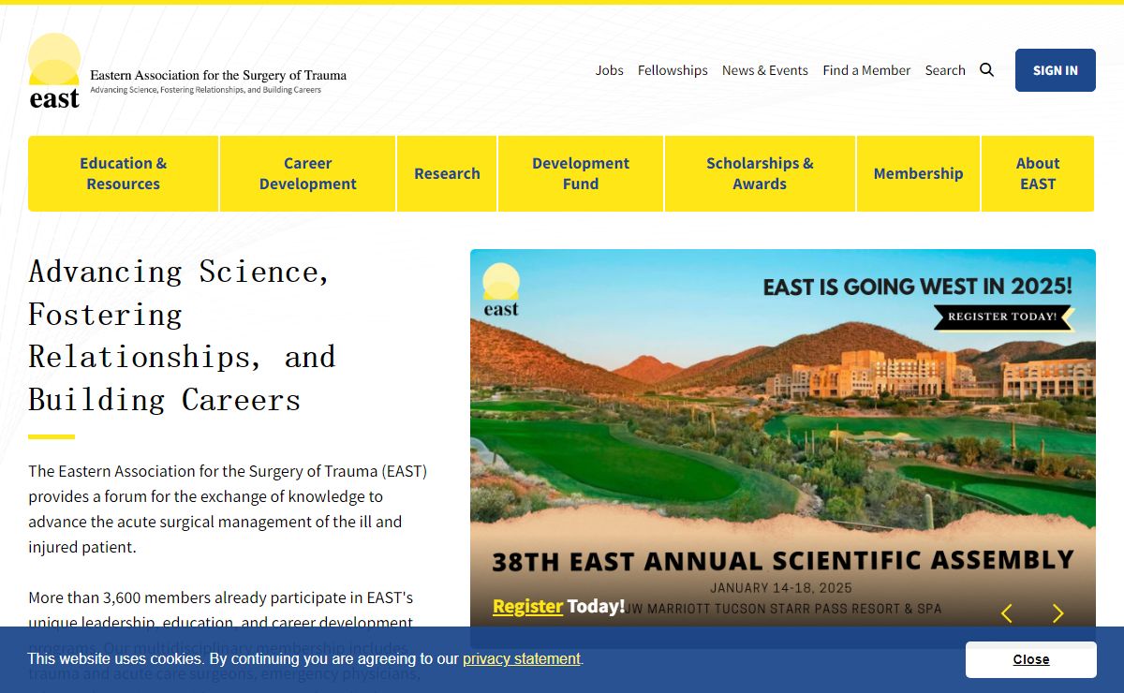Screen dimensions: 1124x693
Task: Click the EAST sun logo in header
Action: pos(54,71)
